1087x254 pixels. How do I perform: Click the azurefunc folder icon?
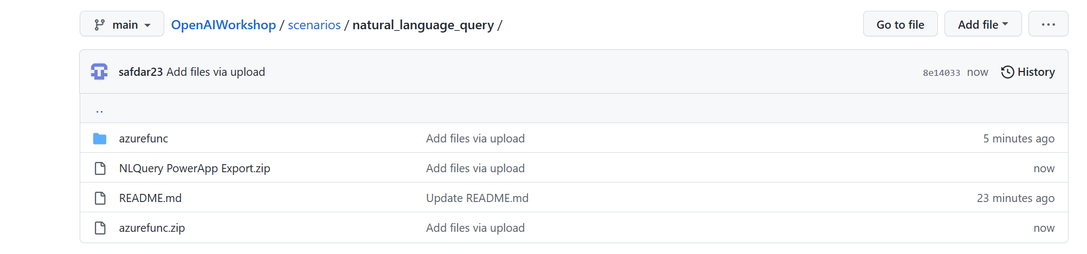coord(100,139)
